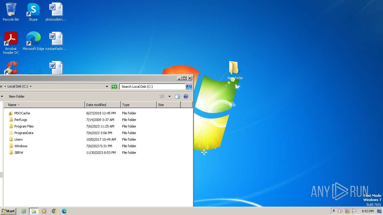Sort by Name column header

(44, 105)
